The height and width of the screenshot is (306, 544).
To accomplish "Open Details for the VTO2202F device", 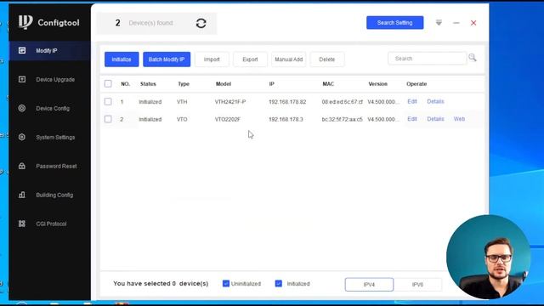I will pyautogui.click(x=435, y=119).
